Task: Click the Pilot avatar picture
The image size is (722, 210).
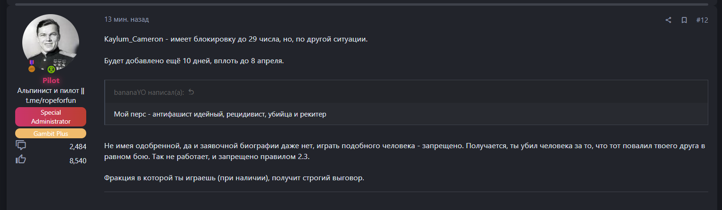Action: (x=51, y=42)
